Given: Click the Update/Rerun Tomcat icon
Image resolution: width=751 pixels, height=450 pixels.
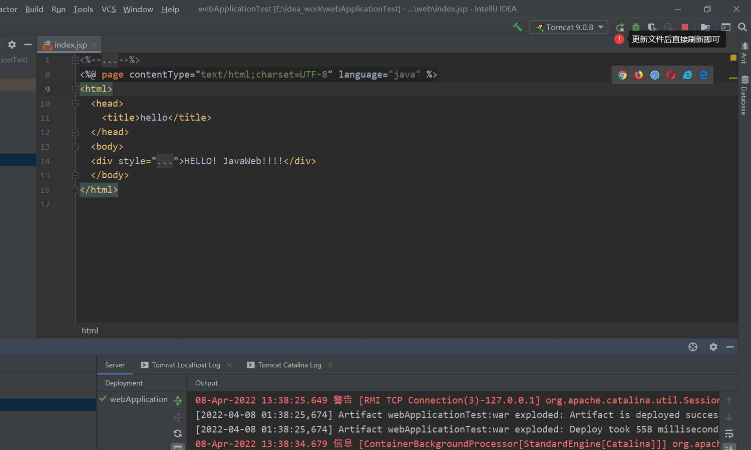Looking at the screenshot, I should tap(620, 27).
